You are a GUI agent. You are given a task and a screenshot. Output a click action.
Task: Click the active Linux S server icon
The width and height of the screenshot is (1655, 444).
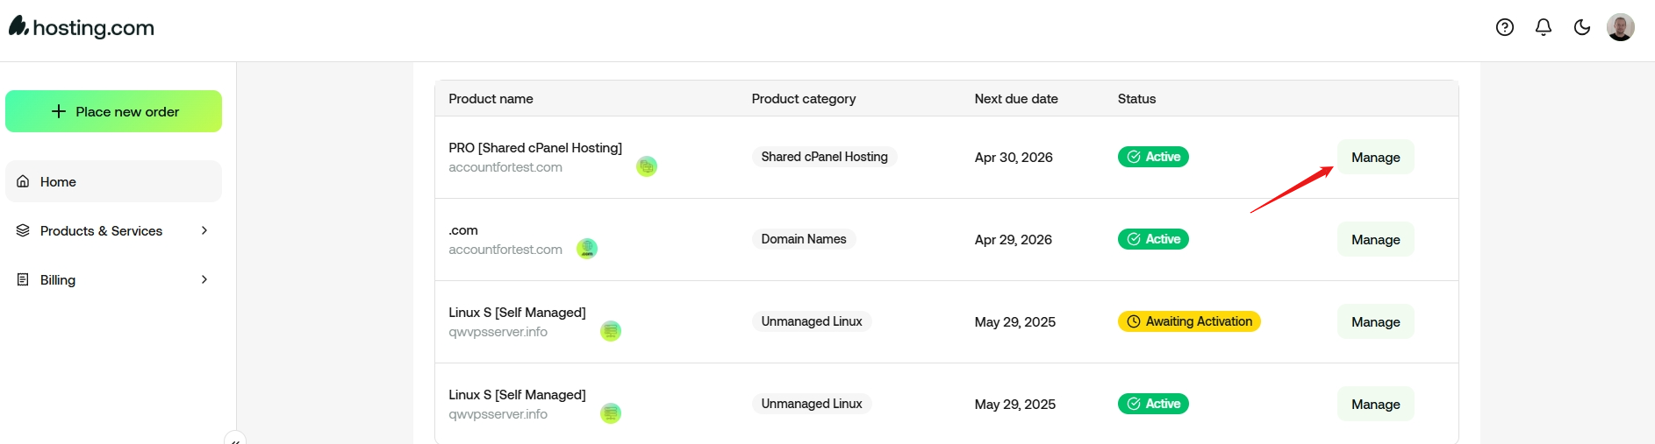click(x=611, y=413)
